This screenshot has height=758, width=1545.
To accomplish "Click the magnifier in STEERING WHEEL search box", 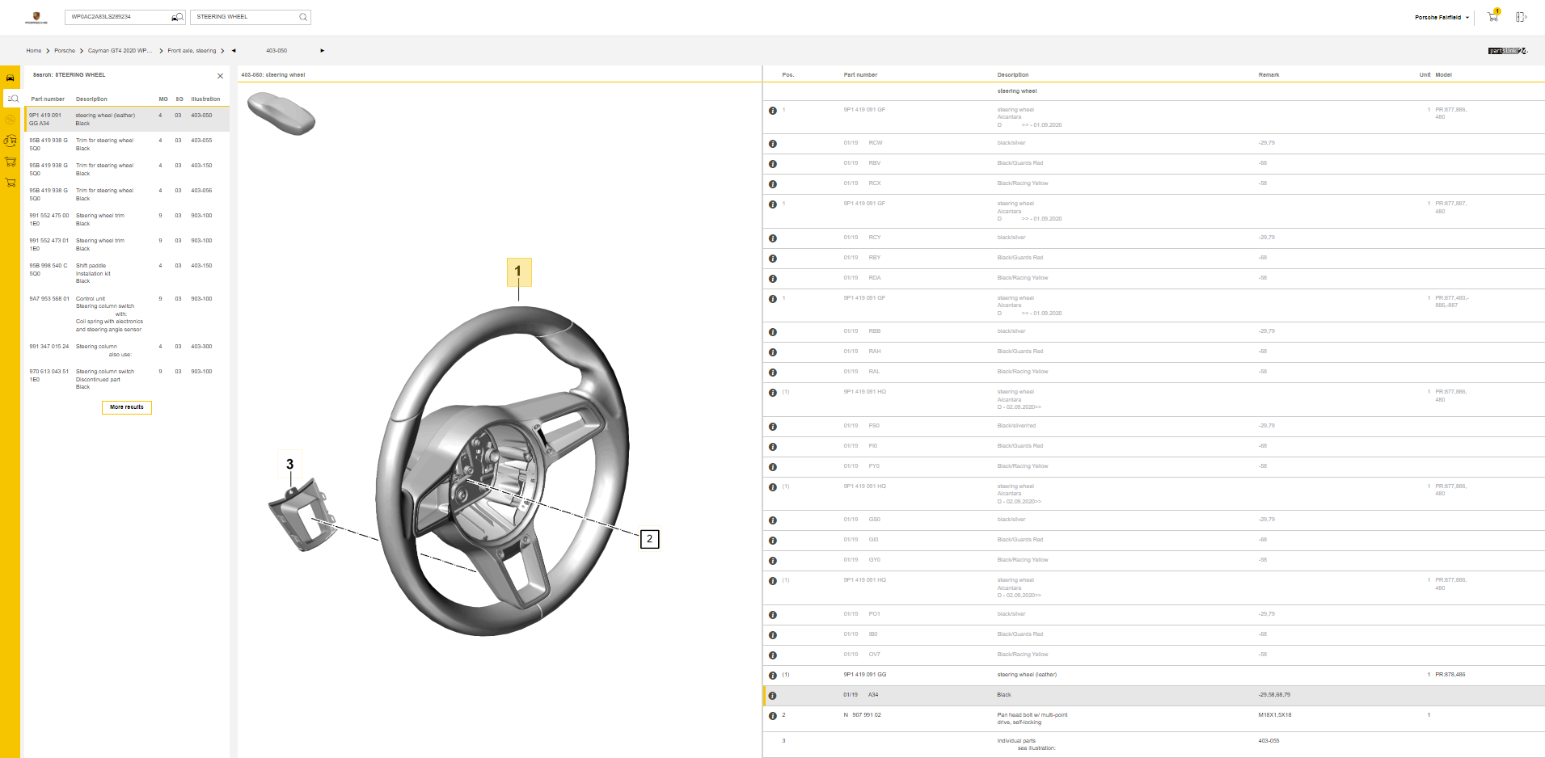I will (x=303, y=17).
